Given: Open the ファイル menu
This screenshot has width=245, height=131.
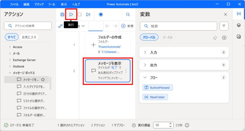Looking at the screenshot, I should point(14,4).
